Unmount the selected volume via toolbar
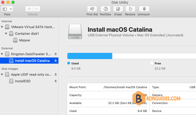The height and width of the screenshot is (115, 196). pyautogui.click(x=144, y=9)
